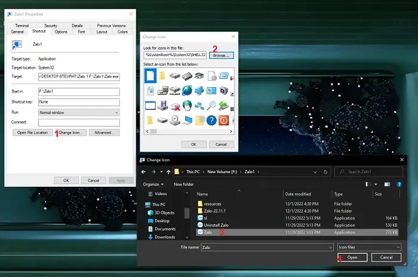The width and height of the screenshot is (418, 277).
Task: Select the blue help question mark icon
Action: click(211, 120)
